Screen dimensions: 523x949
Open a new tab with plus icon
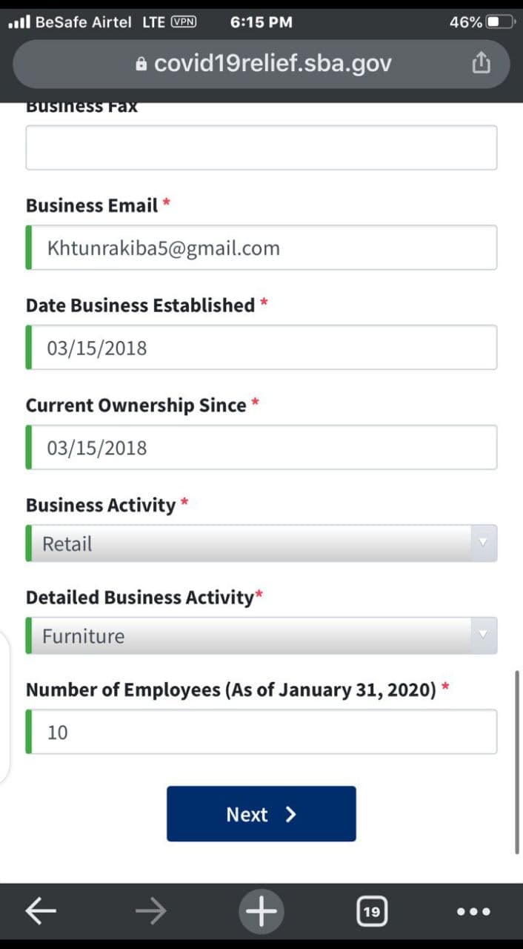point(261,911)
